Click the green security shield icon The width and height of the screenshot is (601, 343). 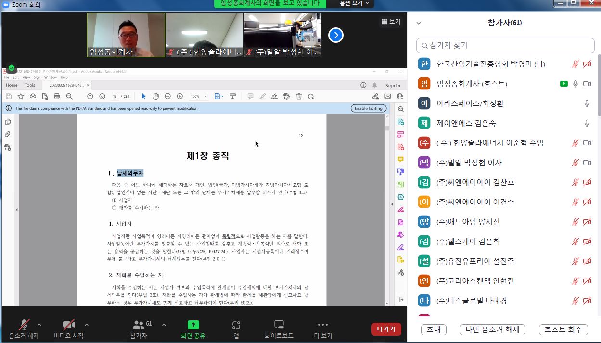[12, 68]
